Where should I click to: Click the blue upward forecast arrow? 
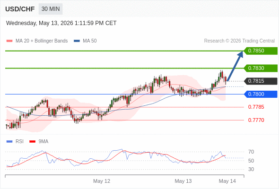pyautogui.click(x=235, y=66)
